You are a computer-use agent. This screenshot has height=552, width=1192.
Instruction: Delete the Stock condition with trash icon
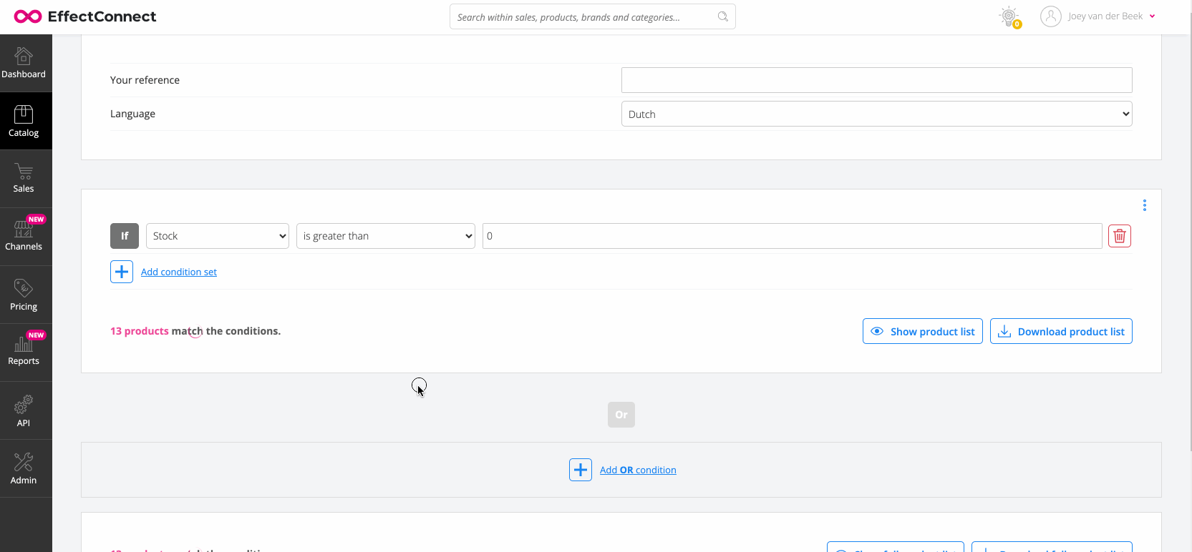click(1119, 236)
